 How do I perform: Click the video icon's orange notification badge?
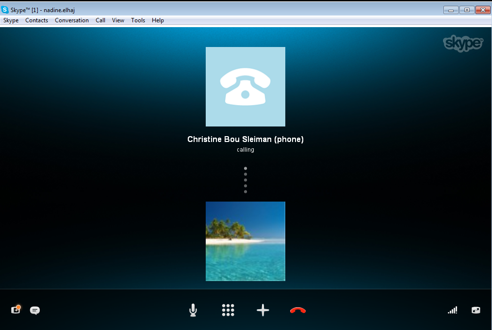pos(19,306)
